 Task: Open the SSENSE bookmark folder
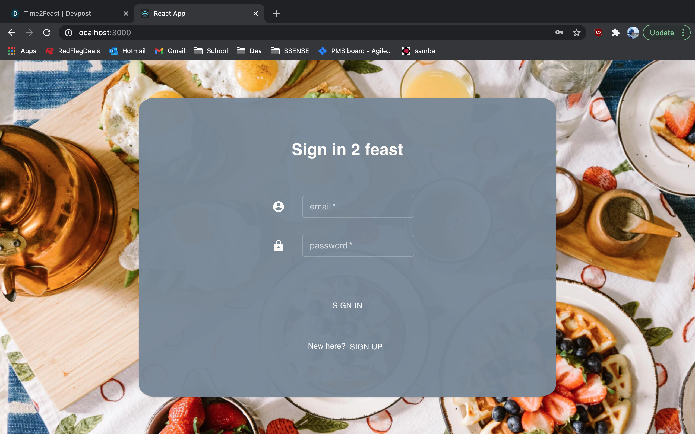[290, 51]
